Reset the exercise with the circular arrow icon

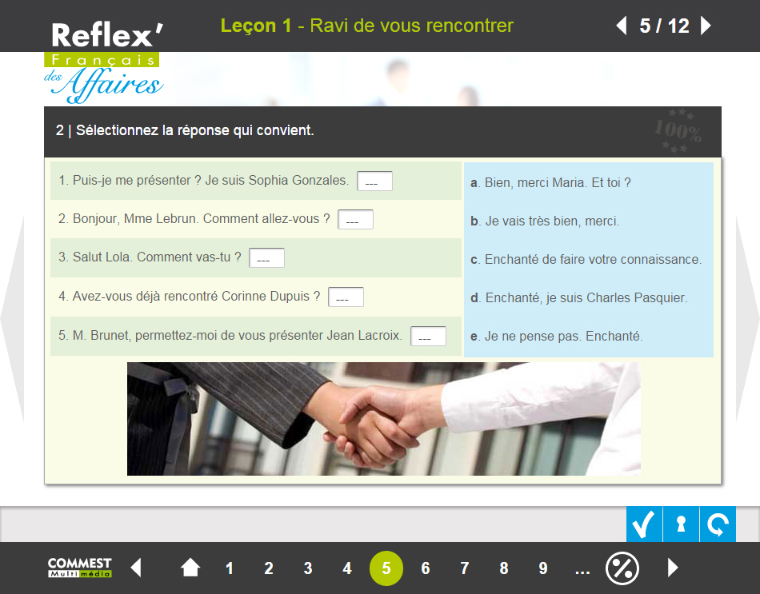718,524
